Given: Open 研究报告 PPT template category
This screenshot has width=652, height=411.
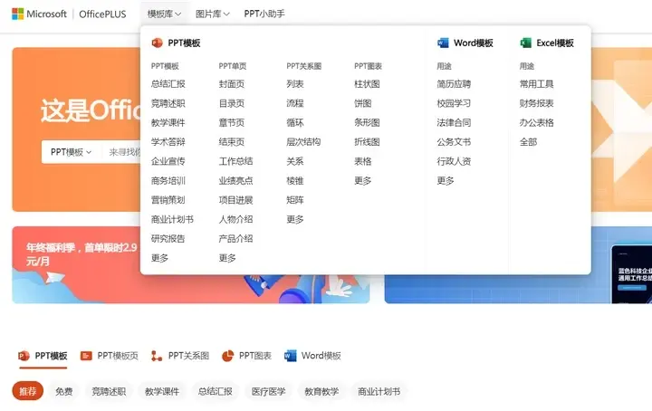Looking at the screenshot, I should (x=168, y=238).
